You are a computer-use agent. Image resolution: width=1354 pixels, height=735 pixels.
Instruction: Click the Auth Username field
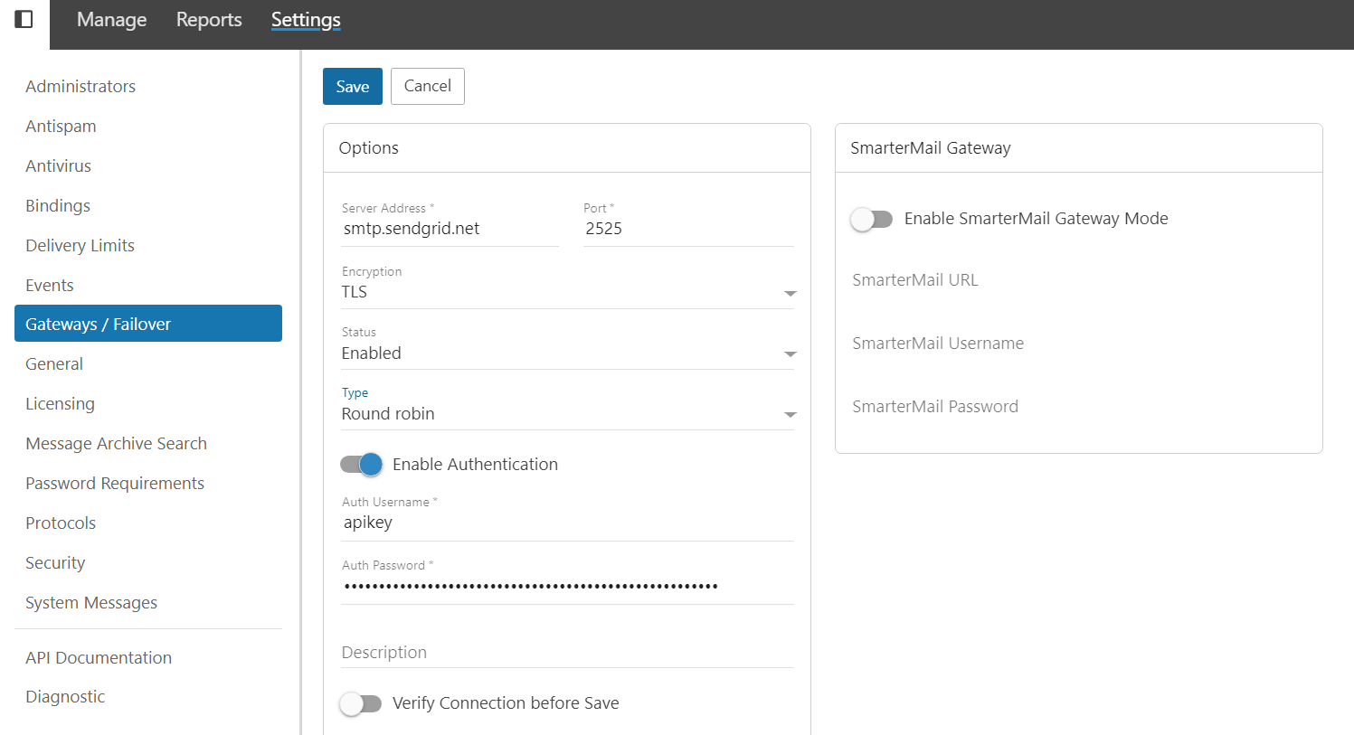pyautogui.click(x=567, y=523)
